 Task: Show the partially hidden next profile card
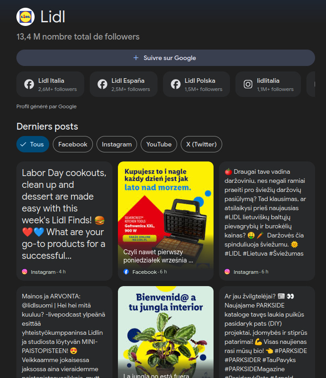(x=311, y=84)
